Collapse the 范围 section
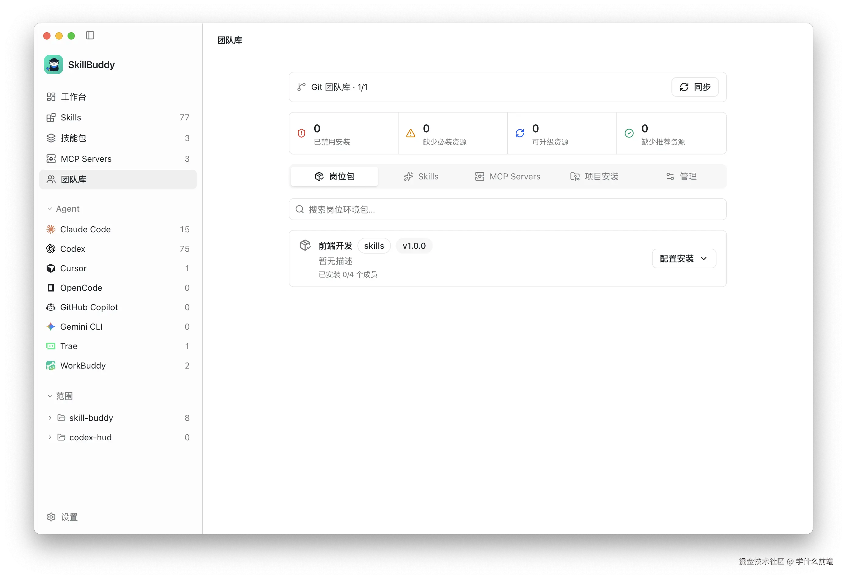Viewport: 847px width, 579px height. (x=50, y=396)
